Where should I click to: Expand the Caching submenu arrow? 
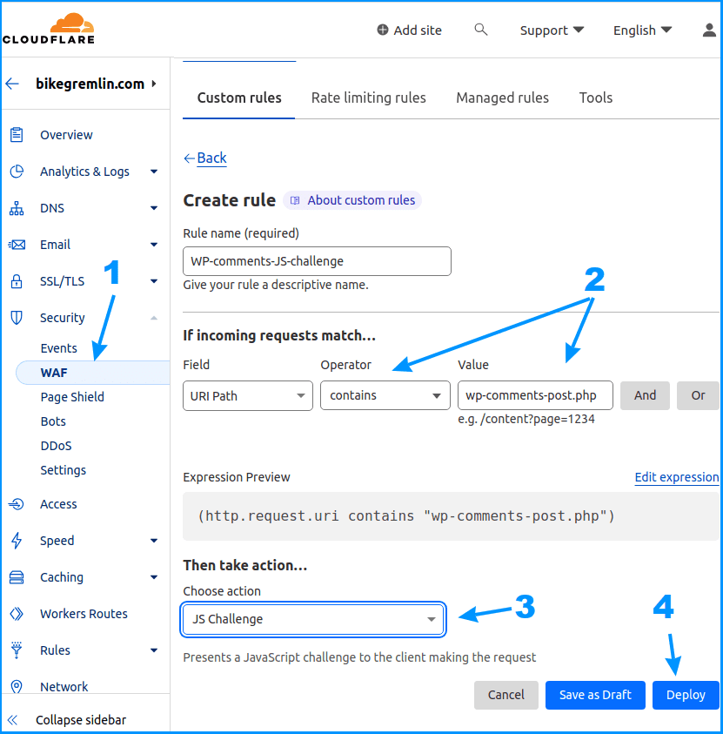coord(154,577)
